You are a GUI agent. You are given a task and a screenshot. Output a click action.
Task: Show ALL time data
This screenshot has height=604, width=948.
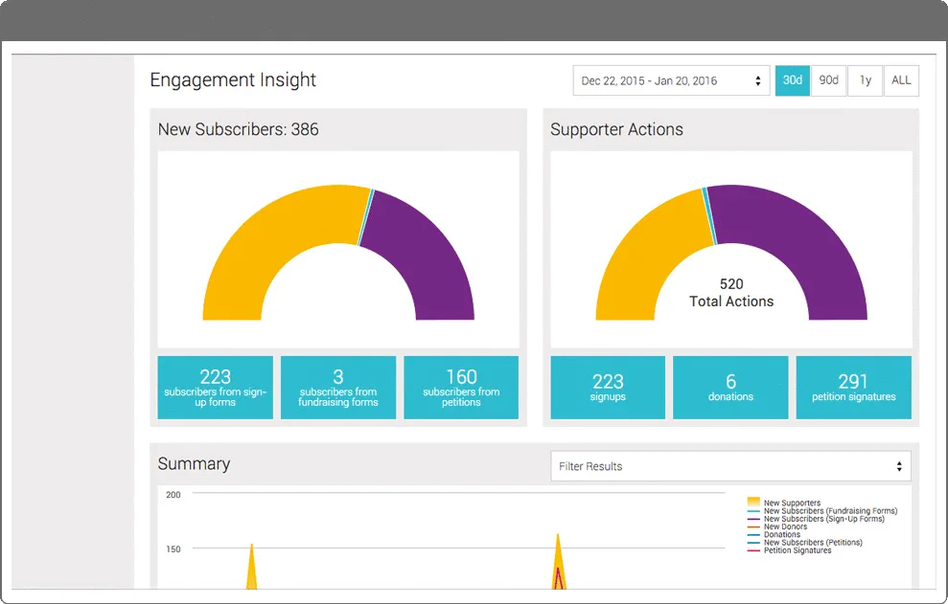point(901,80)
